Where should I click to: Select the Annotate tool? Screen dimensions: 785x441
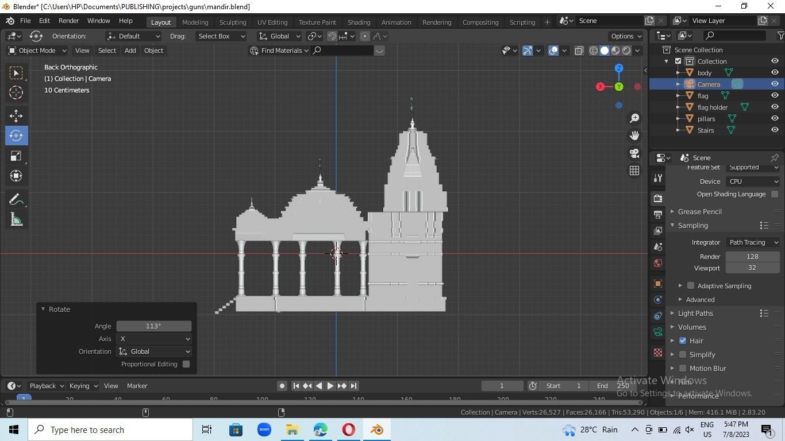tap(16, 199)
